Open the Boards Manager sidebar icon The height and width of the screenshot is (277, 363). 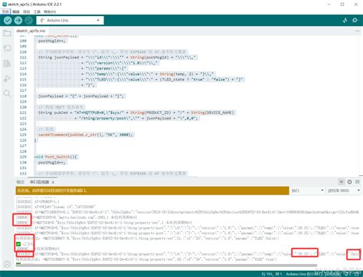tap(7, 48)
